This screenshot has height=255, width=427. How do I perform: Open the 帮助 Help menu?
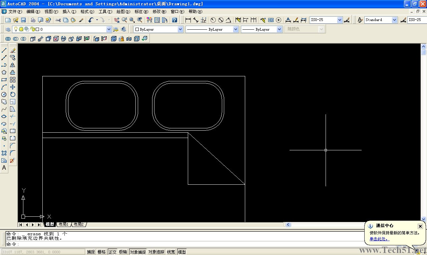(195, 12)
